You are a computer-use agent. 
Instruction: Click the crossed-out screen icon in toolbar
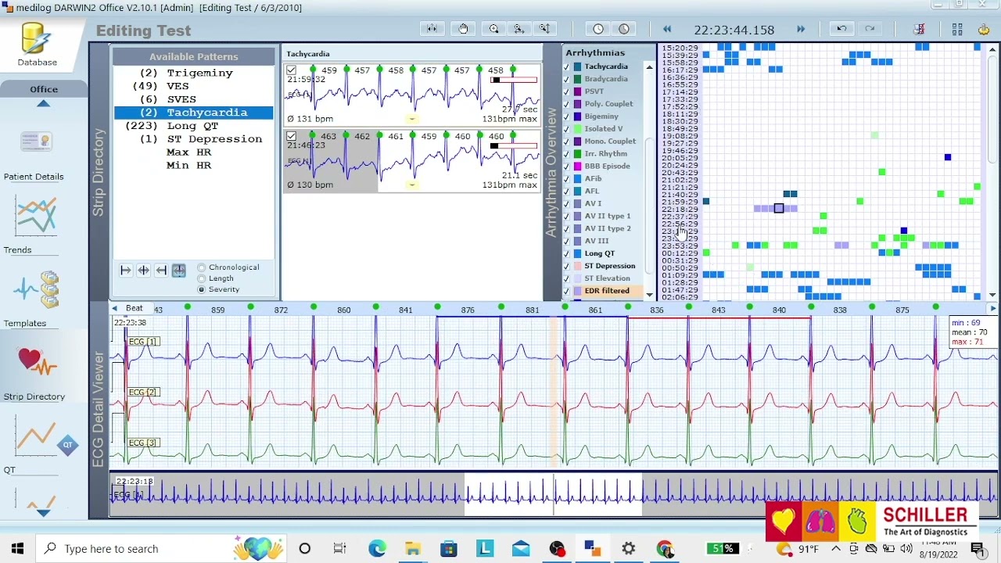(x=920, y=29)
